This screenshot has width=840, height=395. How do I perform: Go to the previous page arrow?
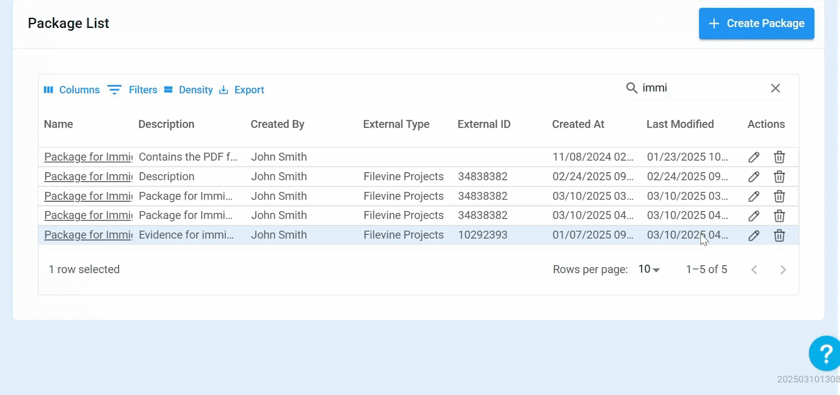point(754,269)
